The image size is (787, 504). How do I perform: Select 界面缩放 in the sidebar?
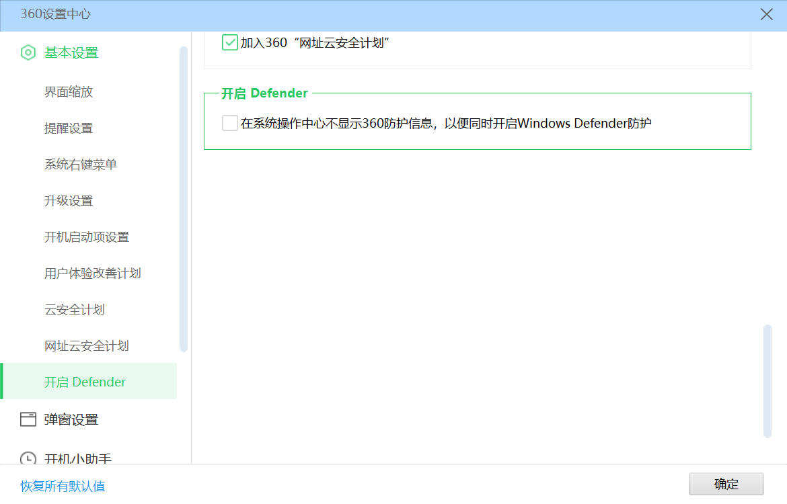(x=69, y=92)
